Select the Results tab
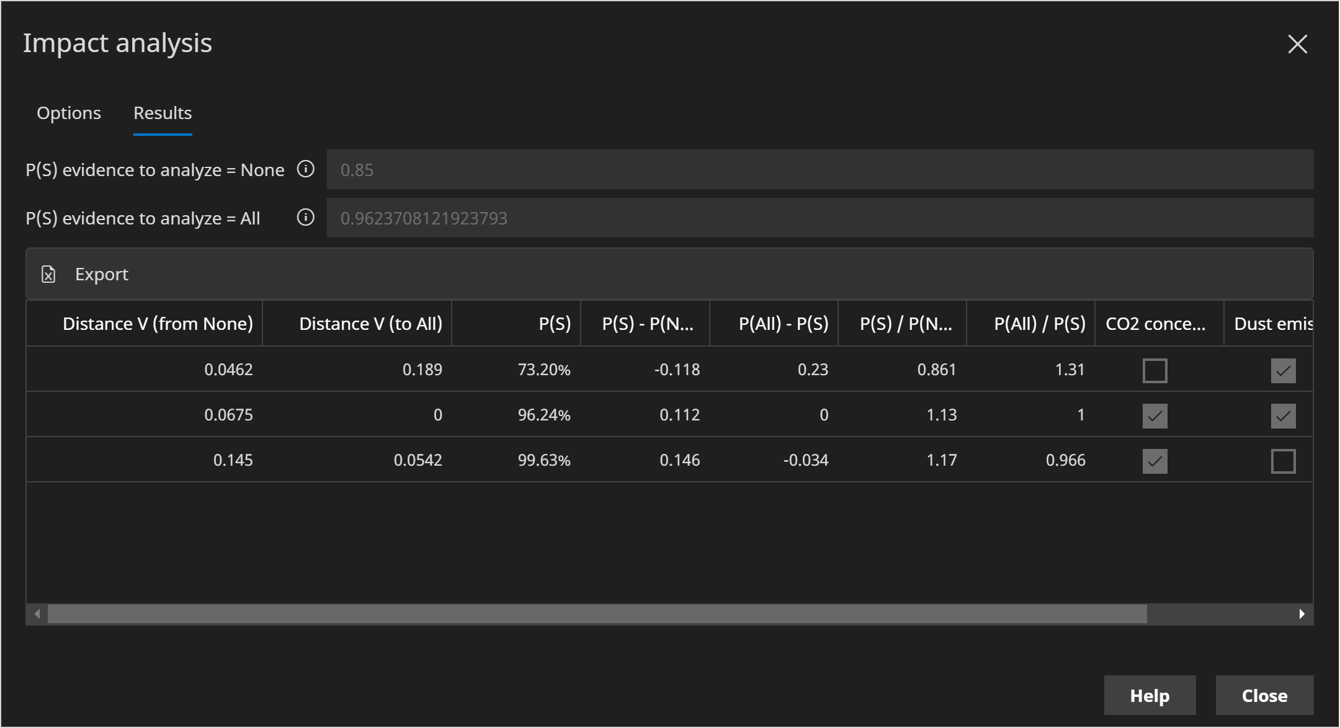Screen dimensions: 1340x728 tap(163, 113)
